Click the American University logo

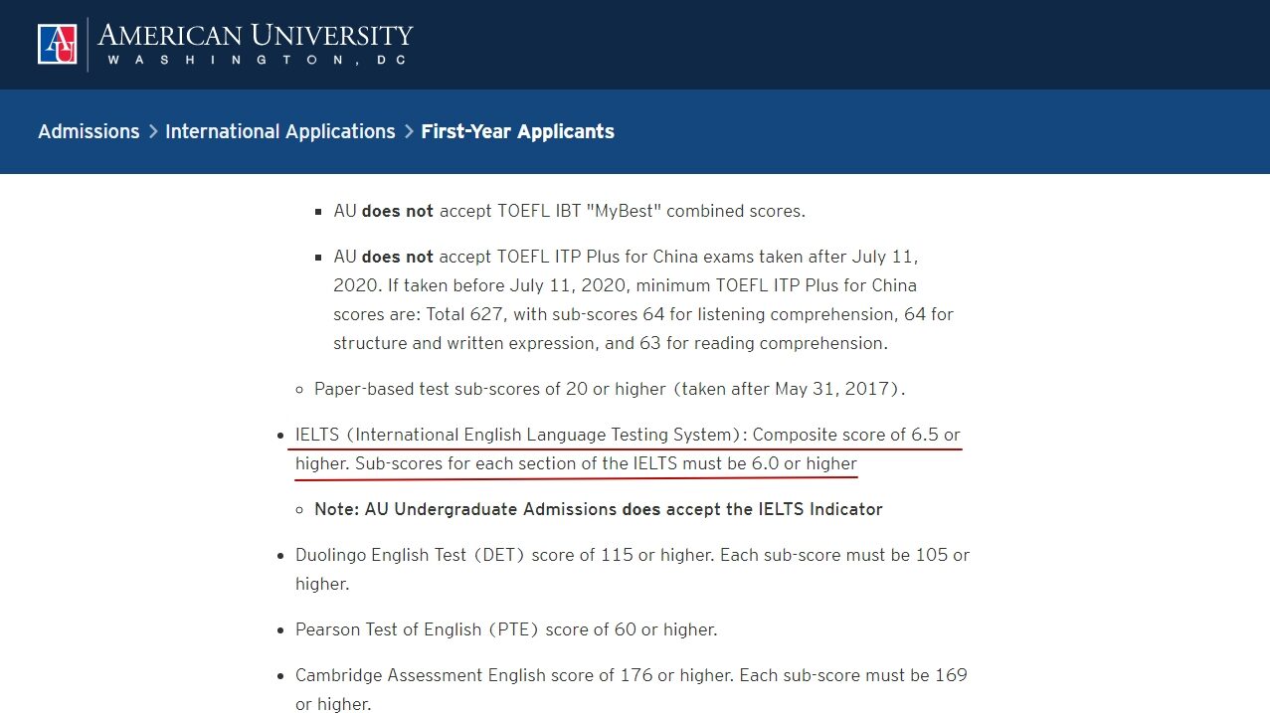point(226,44)
